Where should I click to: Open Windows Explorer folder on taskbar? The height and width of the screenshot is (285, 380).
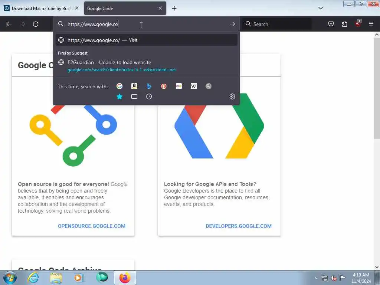(56, 278)
